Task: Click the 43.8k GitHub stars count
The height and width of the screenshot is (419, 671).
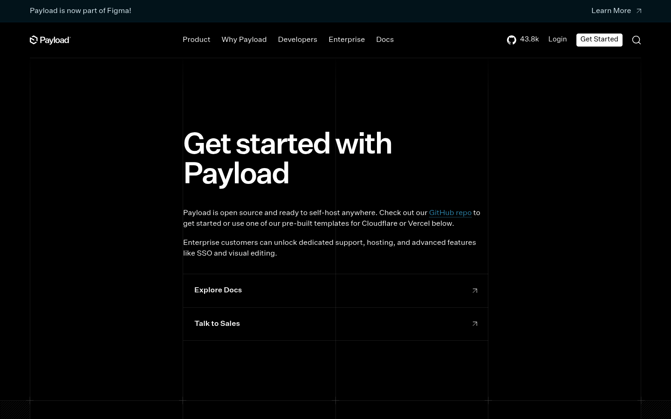Action: [529, 39]
